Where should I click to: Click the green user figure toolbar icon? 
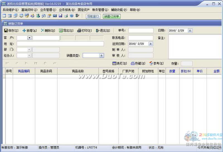pyautogui.click(x=38, y=16)
